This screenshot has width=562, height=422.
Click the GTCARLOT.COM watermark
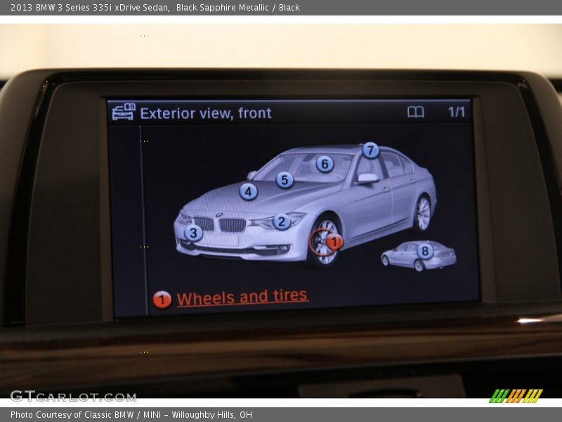pyautogui.click(x=73, y=396)
